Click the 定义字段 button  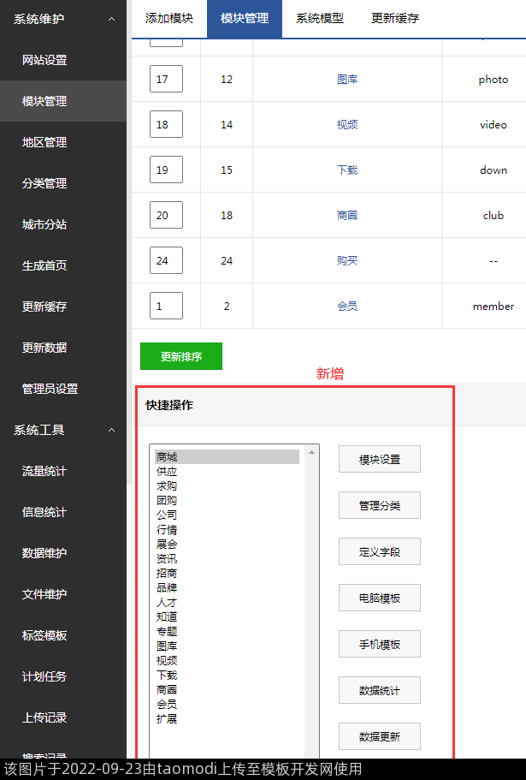pyautogui.click(x=379, y=551)
